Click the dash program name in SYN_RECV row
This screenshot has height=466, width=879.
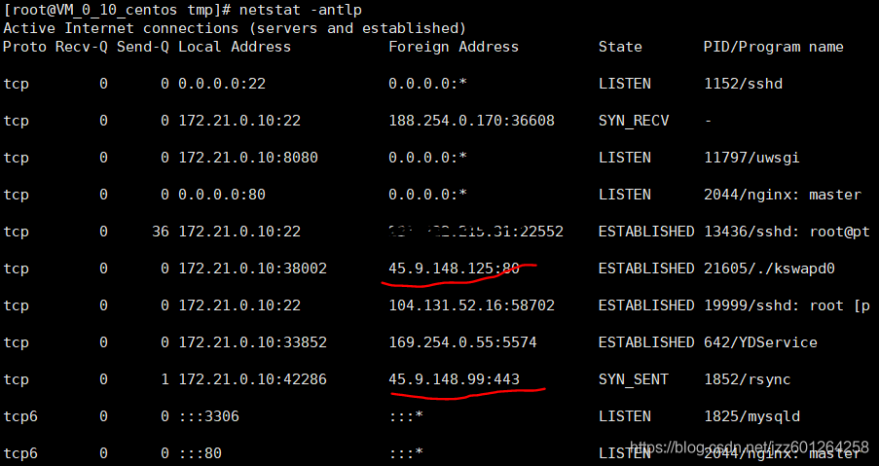click(x=708, y=121)
